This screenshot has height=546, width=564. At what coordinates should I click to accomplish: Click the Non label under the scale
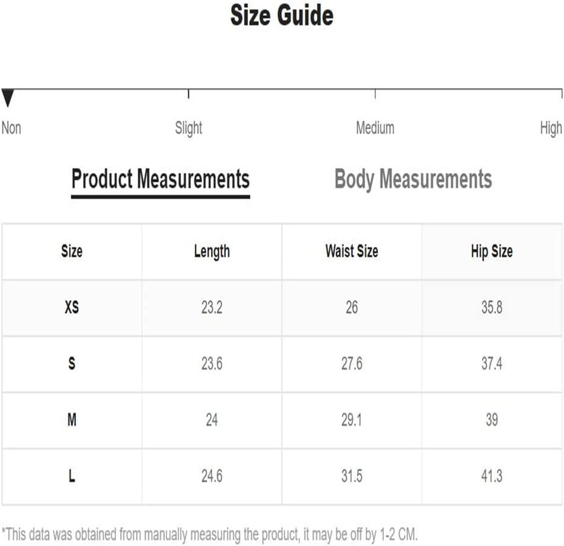coord(11,128)
